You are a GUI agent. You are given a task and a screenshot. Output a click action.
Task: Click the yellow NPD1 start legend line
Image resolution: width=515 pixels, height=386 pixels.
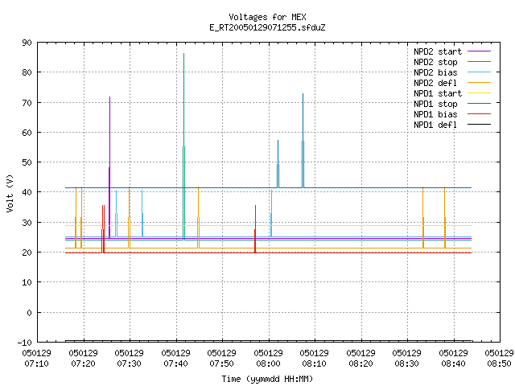479,93
